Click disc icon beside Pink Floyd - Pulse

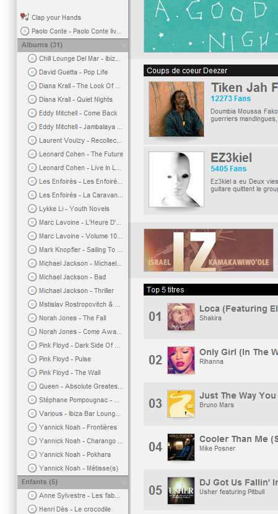pyautogui.click(x=32, y=359)
